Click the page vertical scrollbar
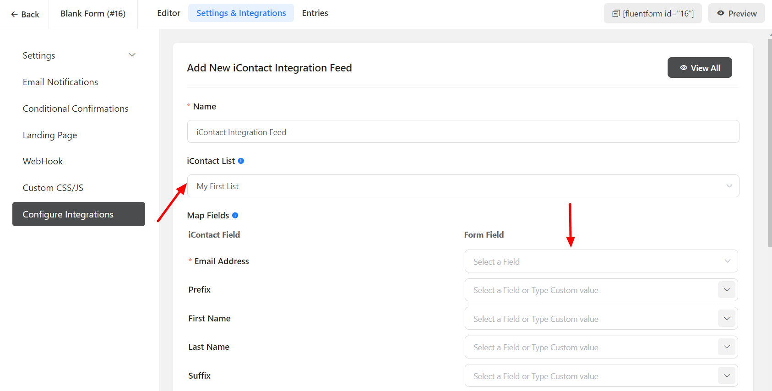The height and width of the screenshot is (391, 772). [769, 142]
